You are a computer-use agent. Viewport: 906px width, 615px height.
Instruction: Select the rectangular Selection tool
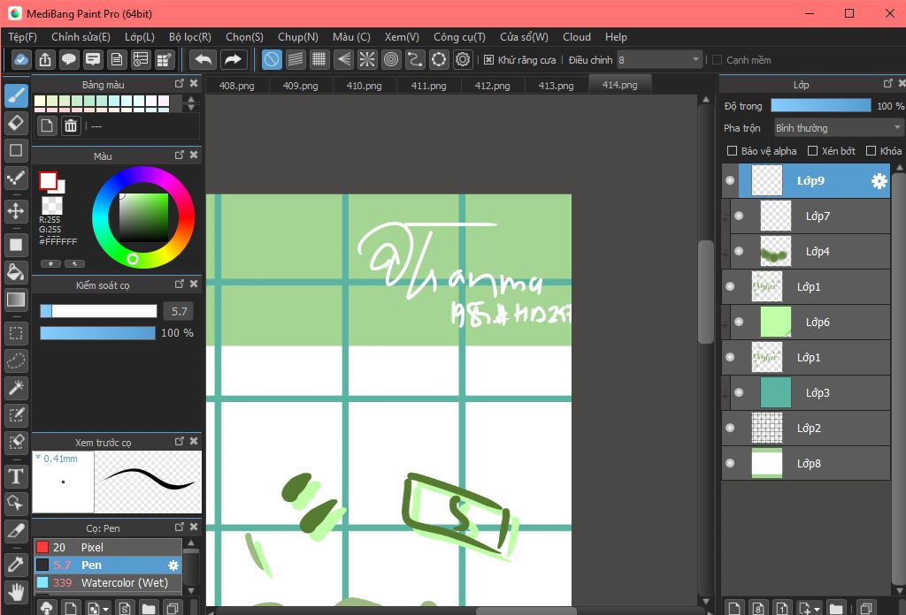click(16, 333)
